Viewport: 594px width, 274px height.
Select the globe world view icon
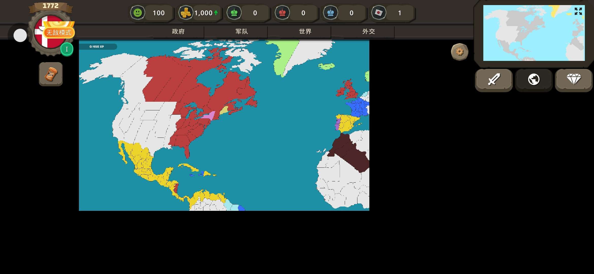[x=534, y=80]
